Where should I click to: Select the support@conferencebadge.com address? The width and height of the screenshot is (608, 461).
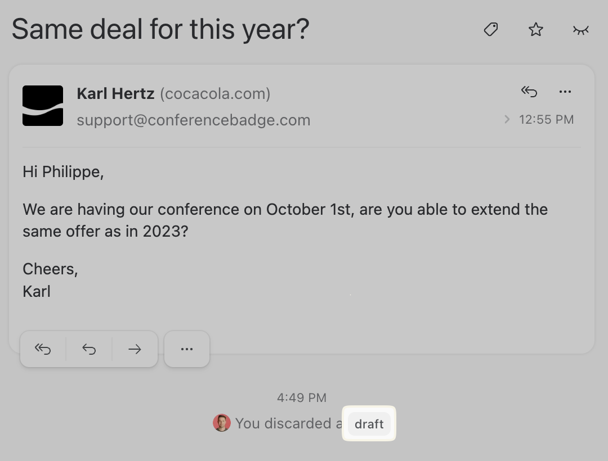(194, 120)
